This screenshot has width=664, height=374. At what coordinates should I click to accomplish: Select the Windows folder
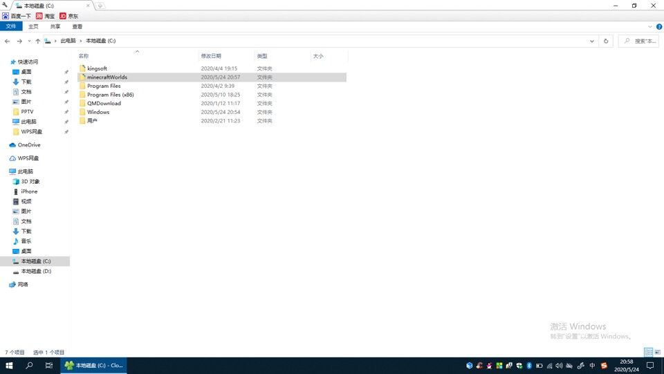[x=98, y=112]
